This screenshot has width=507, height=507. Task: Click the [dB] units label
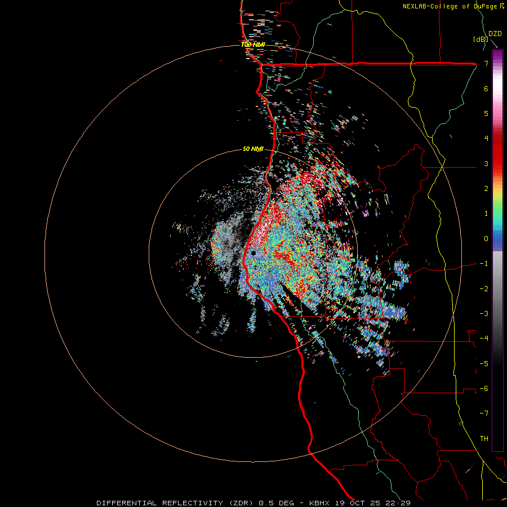481,39
